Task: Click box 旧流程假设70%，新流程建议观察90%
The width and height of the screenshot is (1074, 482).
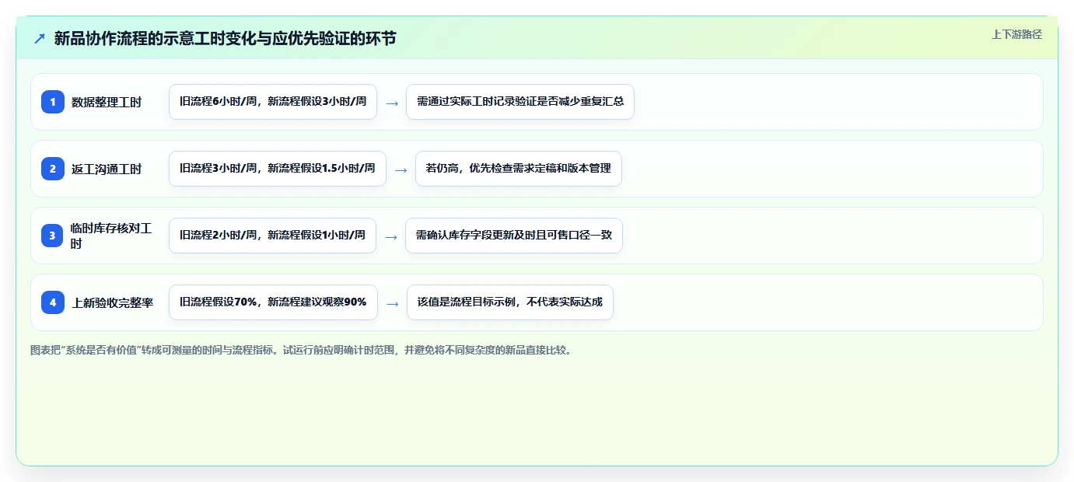Action: coord(273,302)
